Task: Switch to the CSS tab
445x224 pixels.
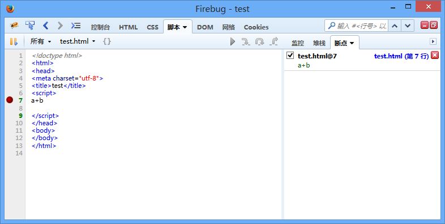Action: click(x=153, y=27)
